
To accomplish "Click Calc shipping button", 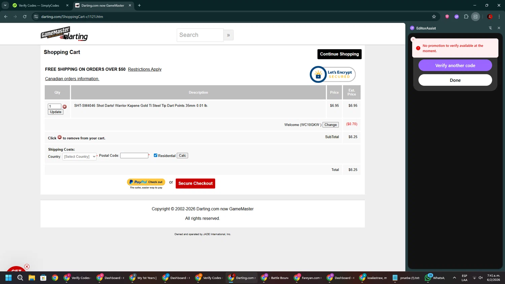I will point(182,155).
